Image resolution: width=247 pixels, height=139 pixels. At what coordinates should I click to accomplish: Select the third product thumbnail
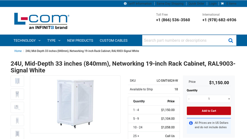17,107
